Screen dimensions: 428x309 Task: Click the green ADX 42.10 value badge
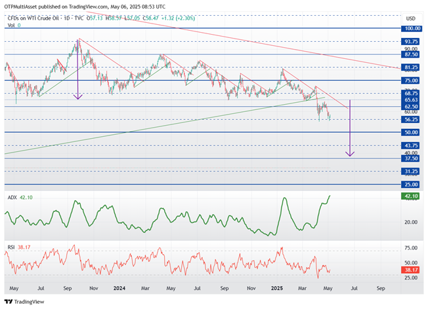click(x=410, y=196)
